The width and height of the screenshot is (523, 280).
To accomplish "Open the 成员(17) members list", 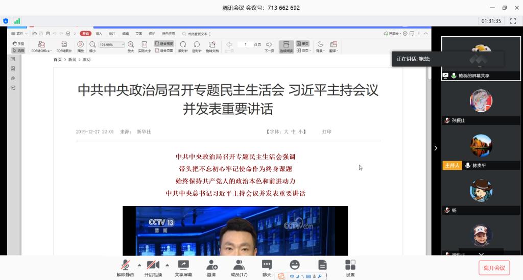I will click(239, 265).
